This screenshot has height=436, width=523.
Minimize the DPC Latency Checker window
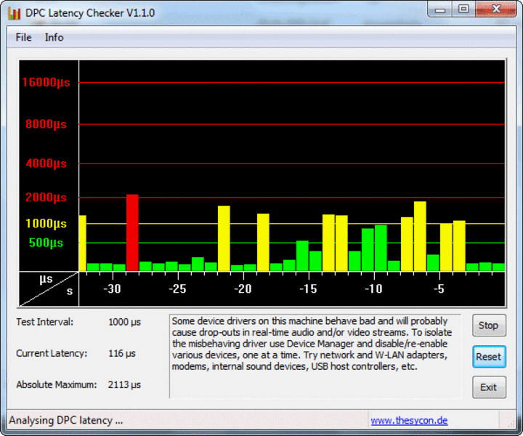click(440, 9)
